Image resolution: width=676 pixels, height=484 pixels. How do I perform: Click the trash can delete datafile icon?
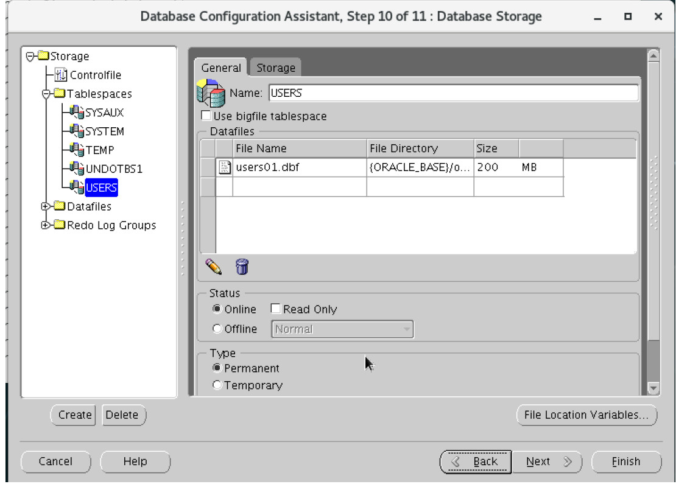point(242,267)
